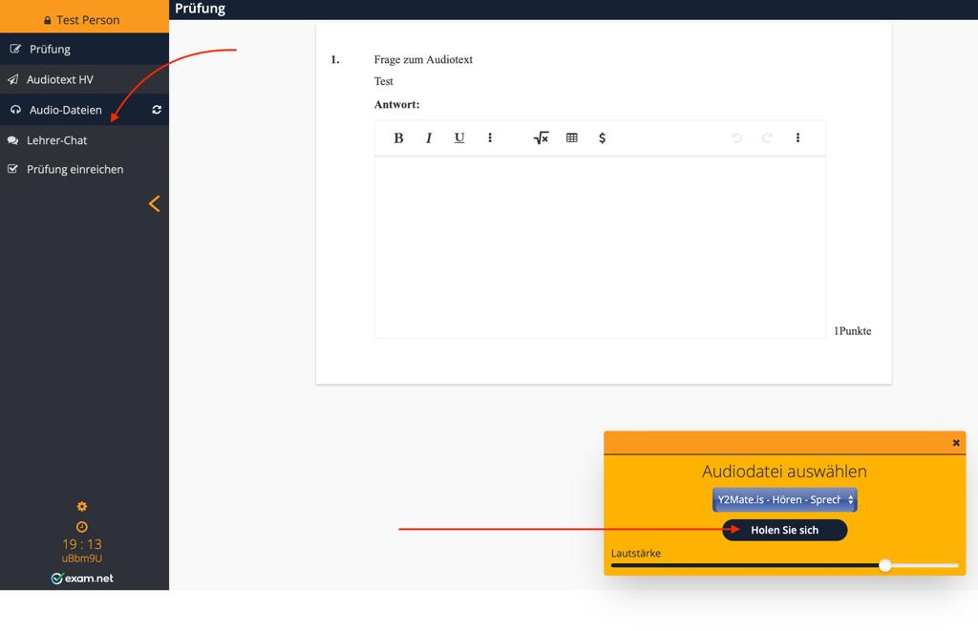Image resolution: width=978 pixels, height=631 pixels.
Task: Refresh audio files with the sync icon
Action: coord(157,110)
